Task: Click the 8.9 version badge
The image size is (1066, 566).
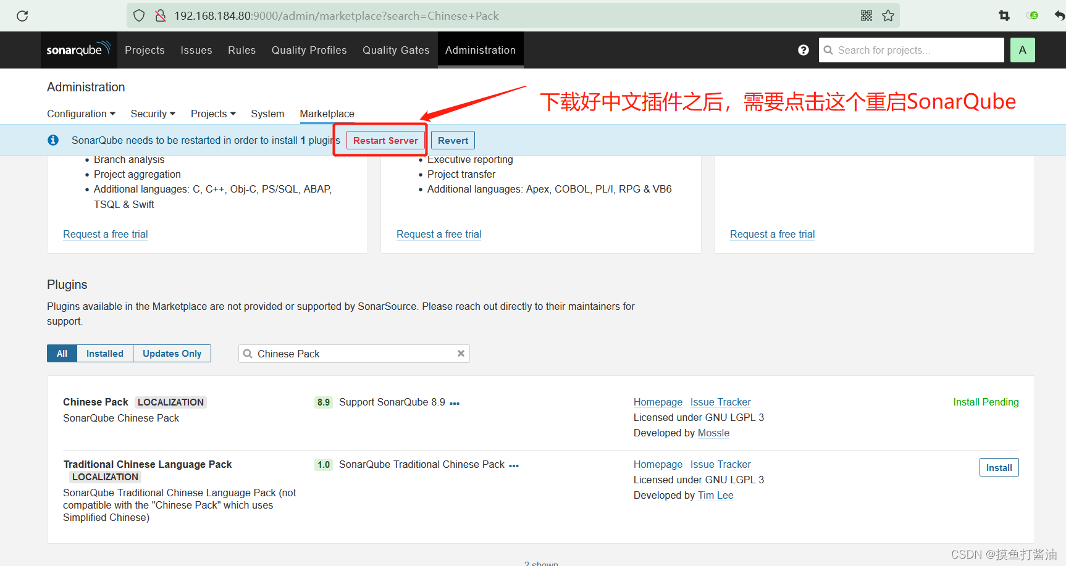Action: pyautogui.click(x=324, y=402)
